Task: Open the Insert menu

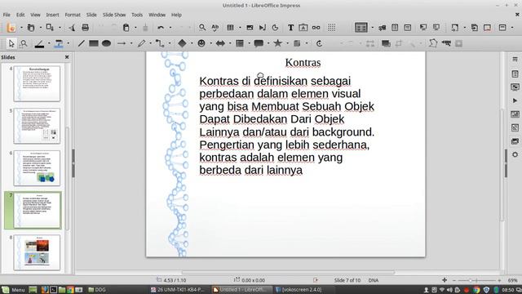Action: coord(52,15)
